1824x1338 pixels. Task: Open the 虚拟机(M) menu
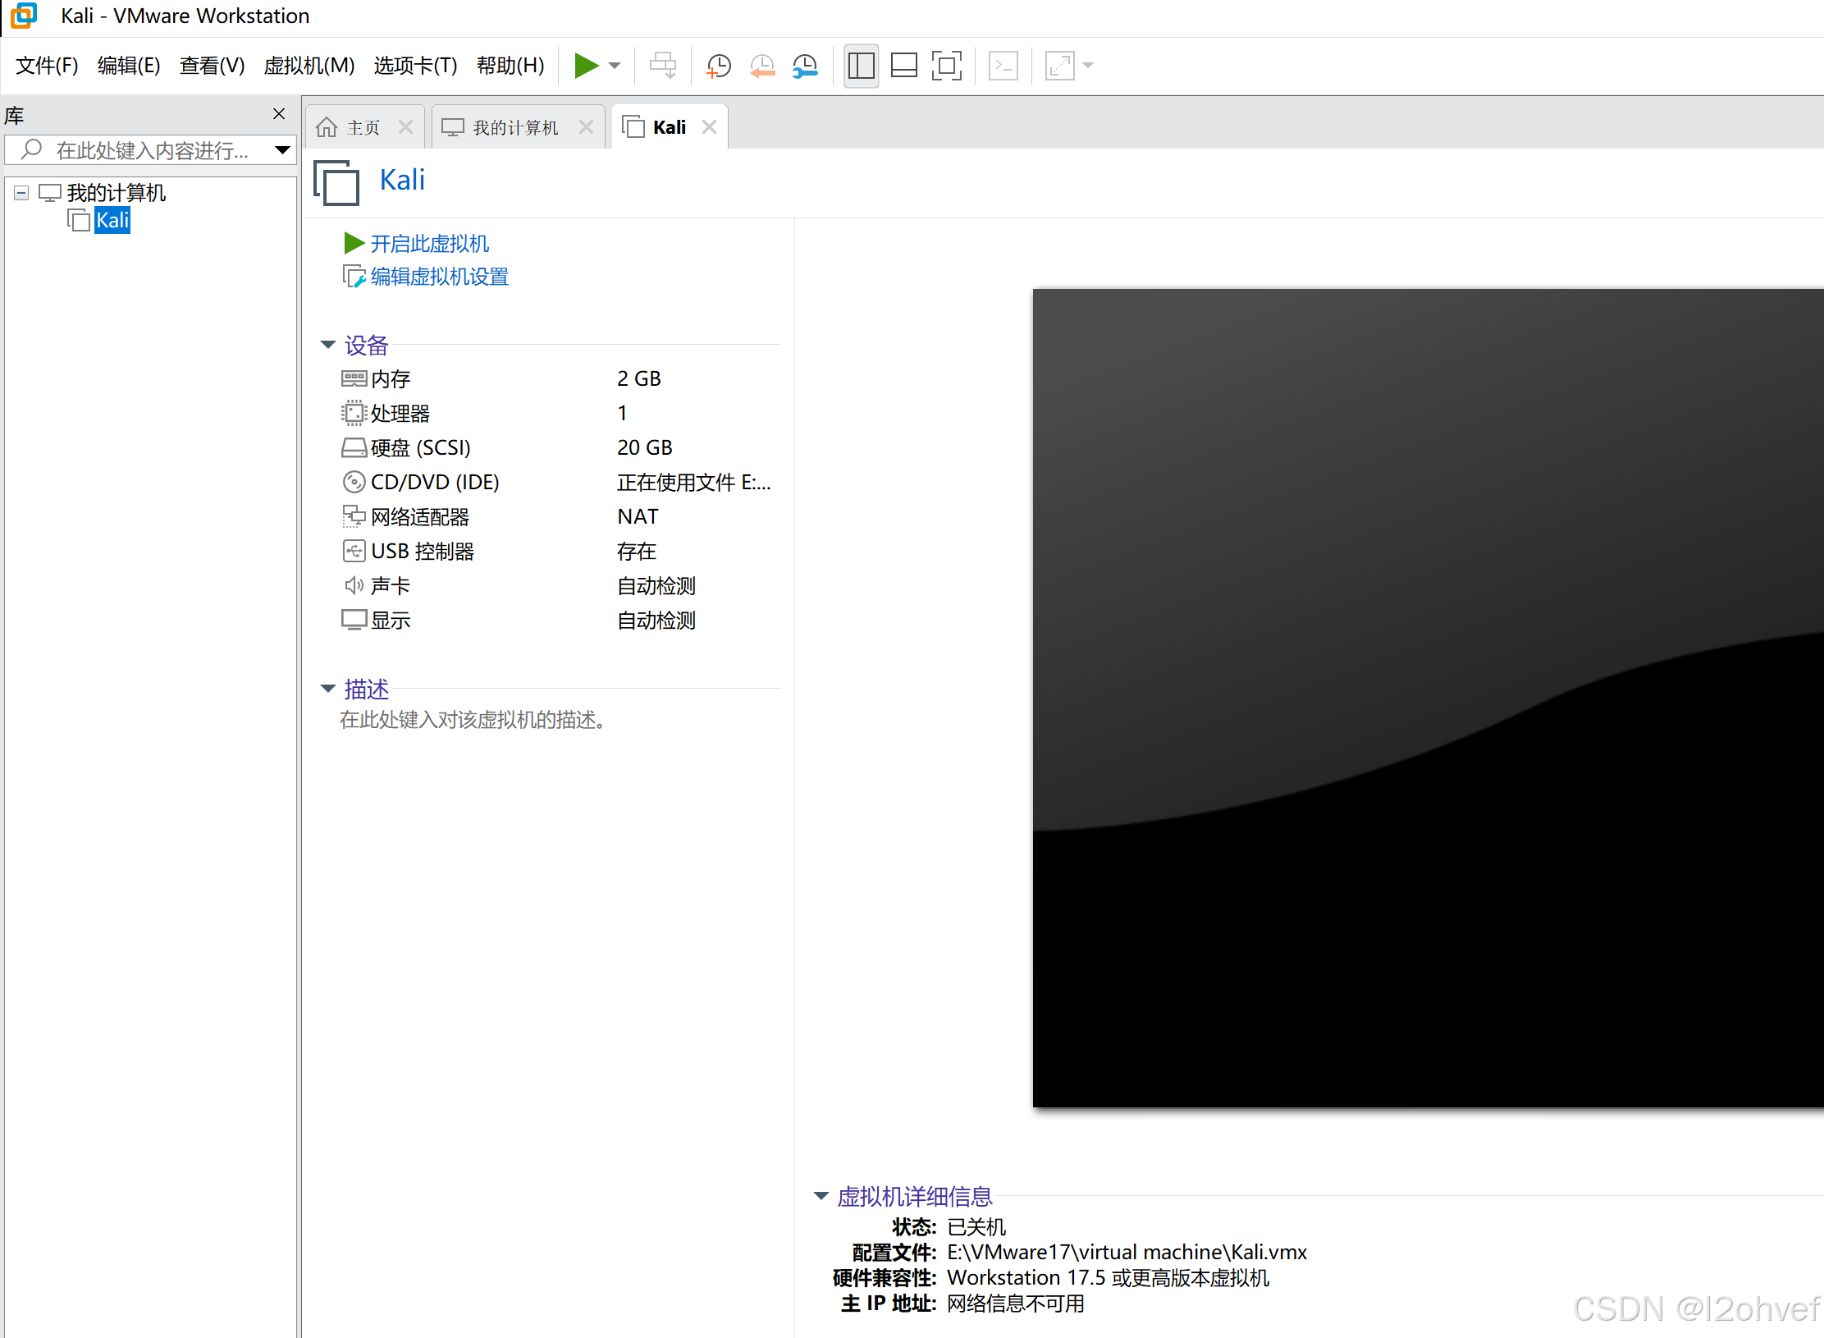(x=309, y=66)
